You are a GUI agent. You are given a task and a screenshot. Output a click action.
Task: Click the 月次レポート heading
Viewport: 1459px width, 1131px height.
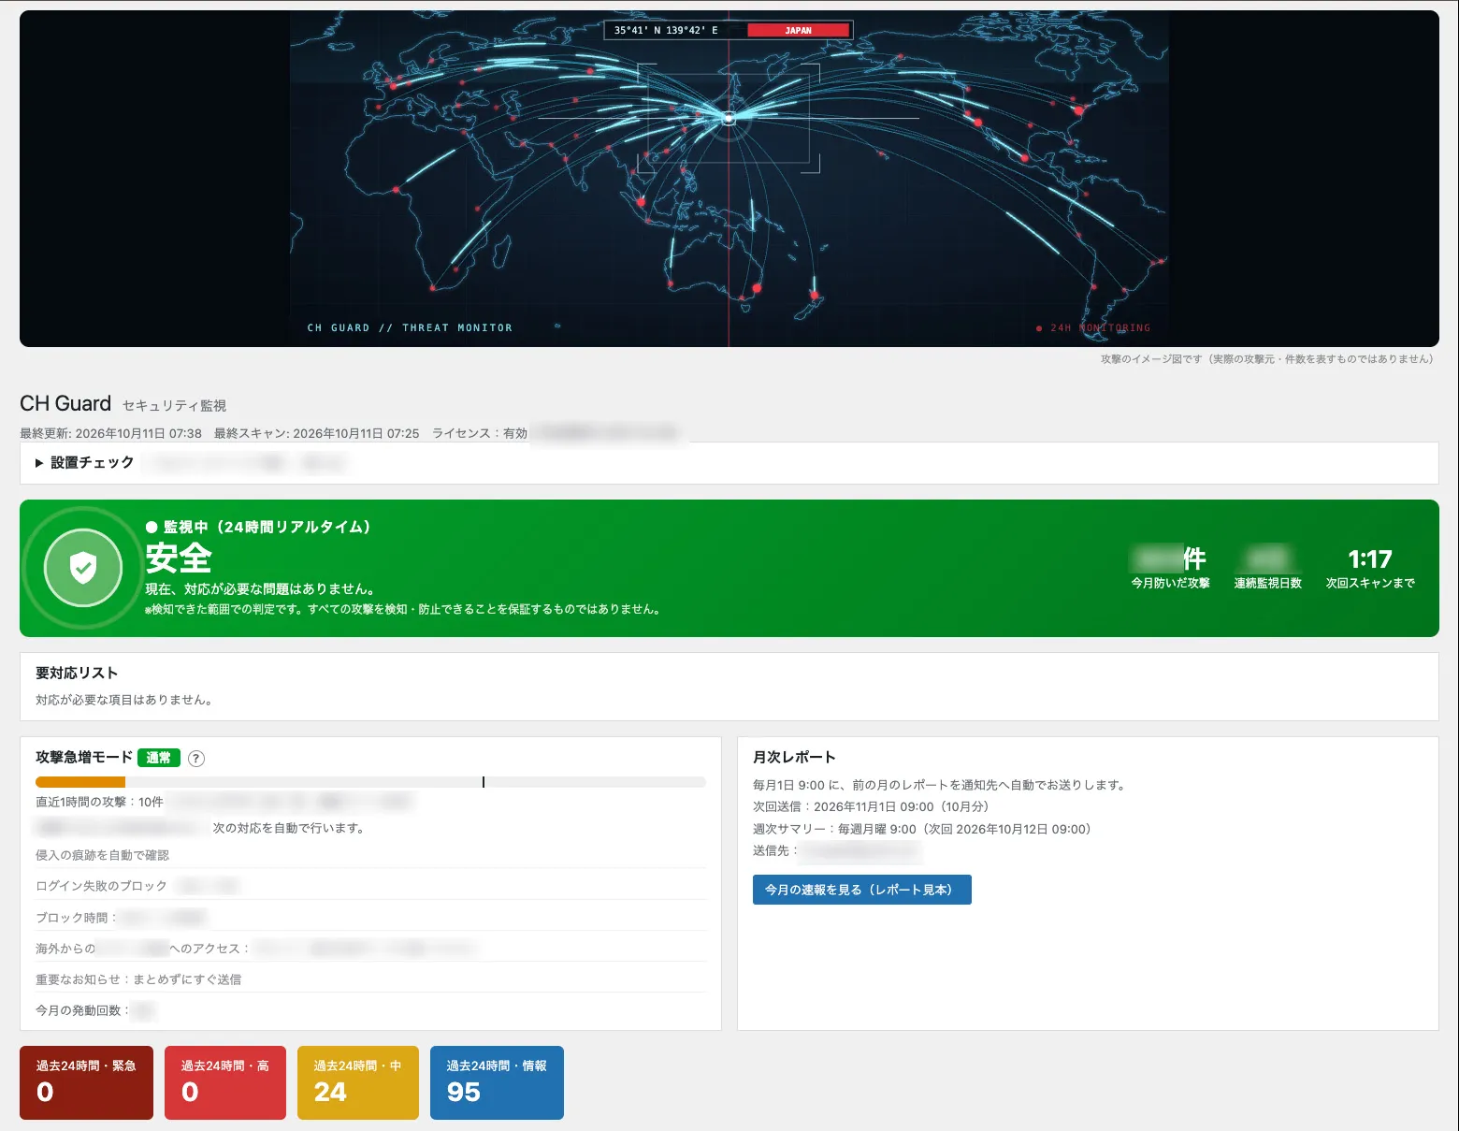tap(794, 758)
